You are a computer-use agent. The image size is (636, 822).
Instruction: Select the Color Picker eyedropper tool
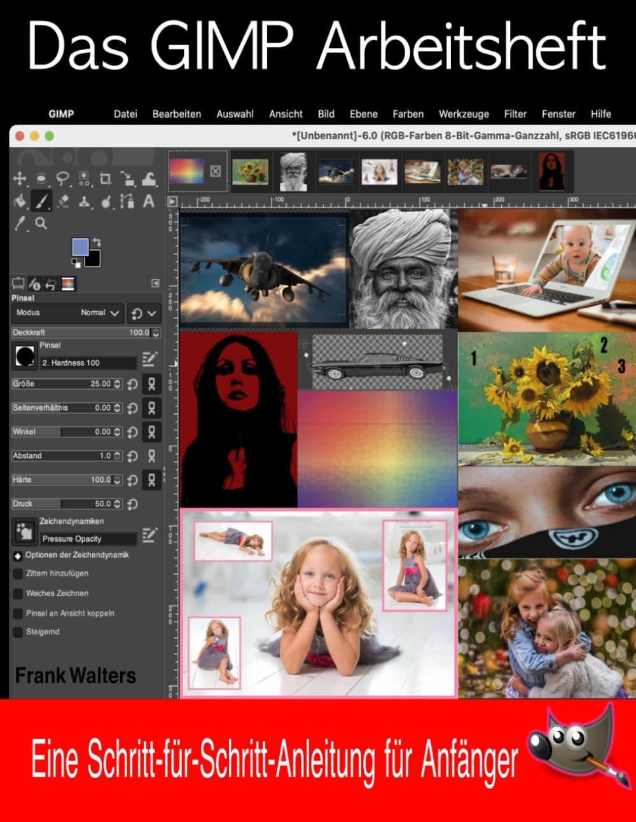coord(20,224)
